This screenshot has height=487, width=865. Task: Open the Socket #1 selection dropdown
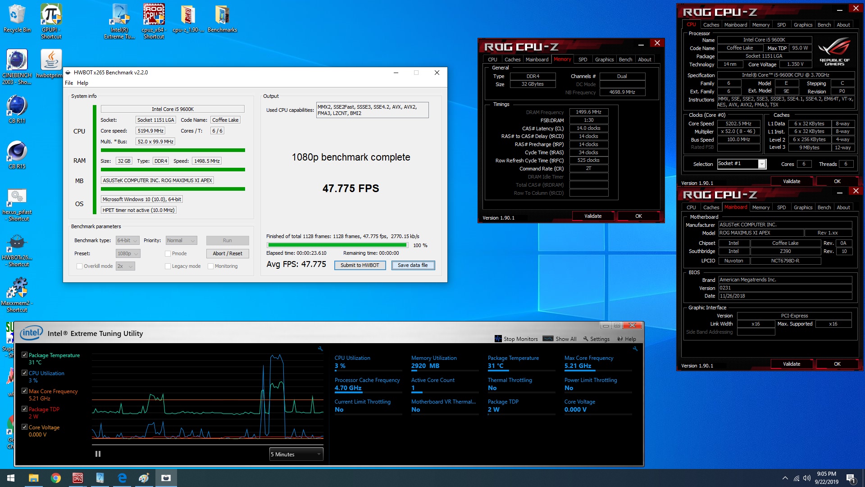tap(741, 164)
